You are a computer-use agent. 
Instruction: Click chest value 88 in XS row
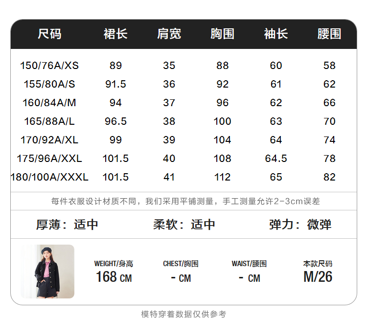coord(222,66)
